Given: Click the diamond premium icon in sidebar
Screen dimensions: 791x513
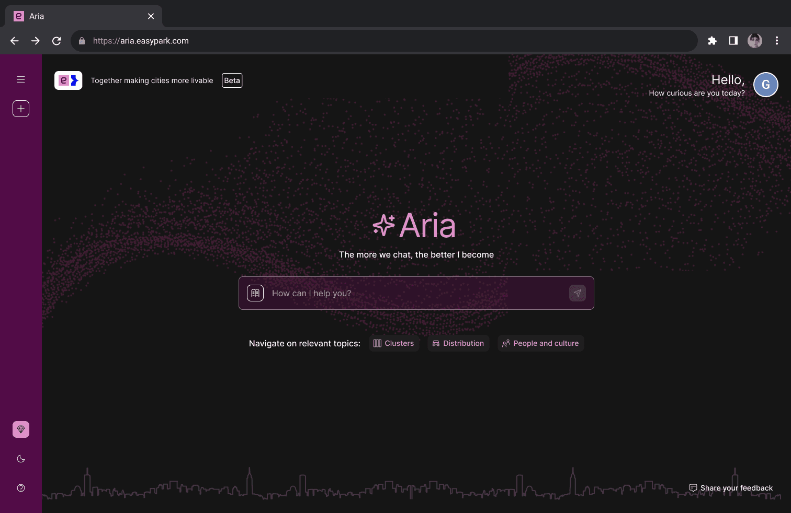Looking at the screenshot, I should pos(21,429).
